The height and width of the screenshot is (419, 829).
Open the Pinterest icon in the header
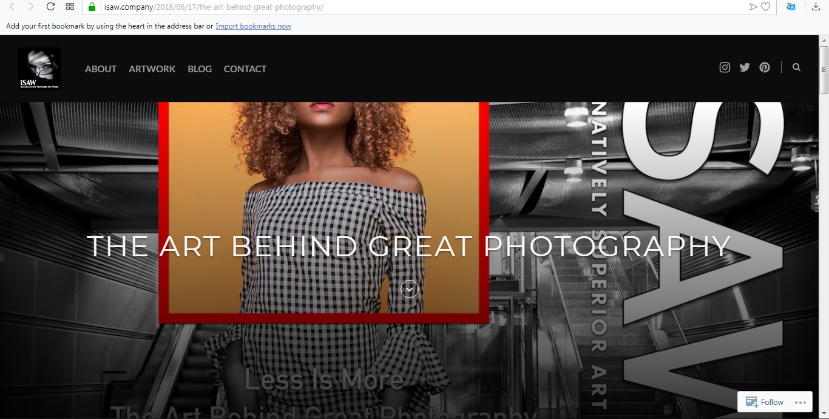point(765,67)
